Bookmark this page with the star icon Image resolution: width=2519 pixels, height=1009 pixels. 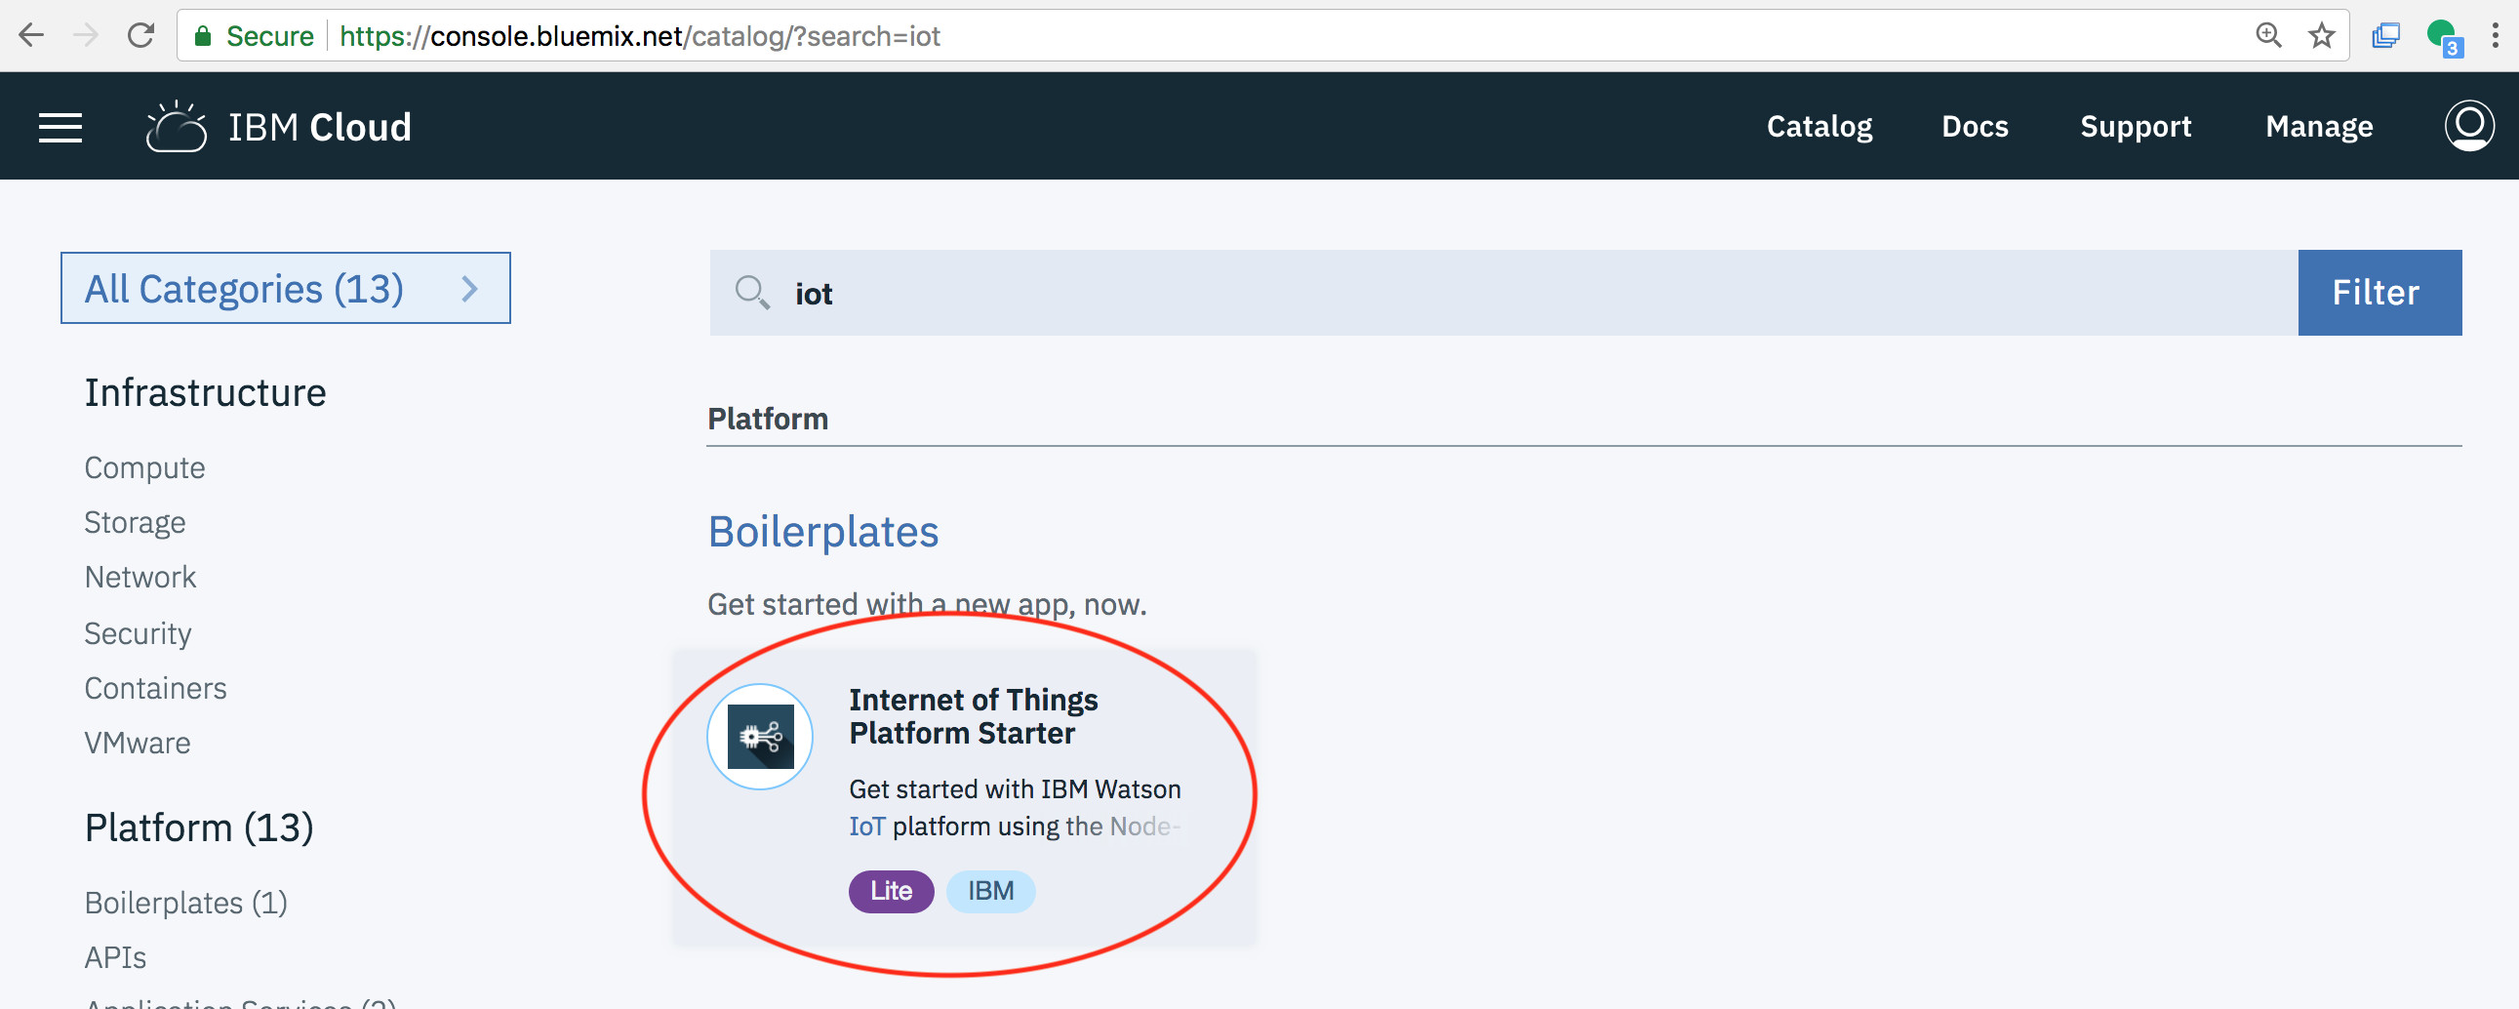click(2322, 36)
